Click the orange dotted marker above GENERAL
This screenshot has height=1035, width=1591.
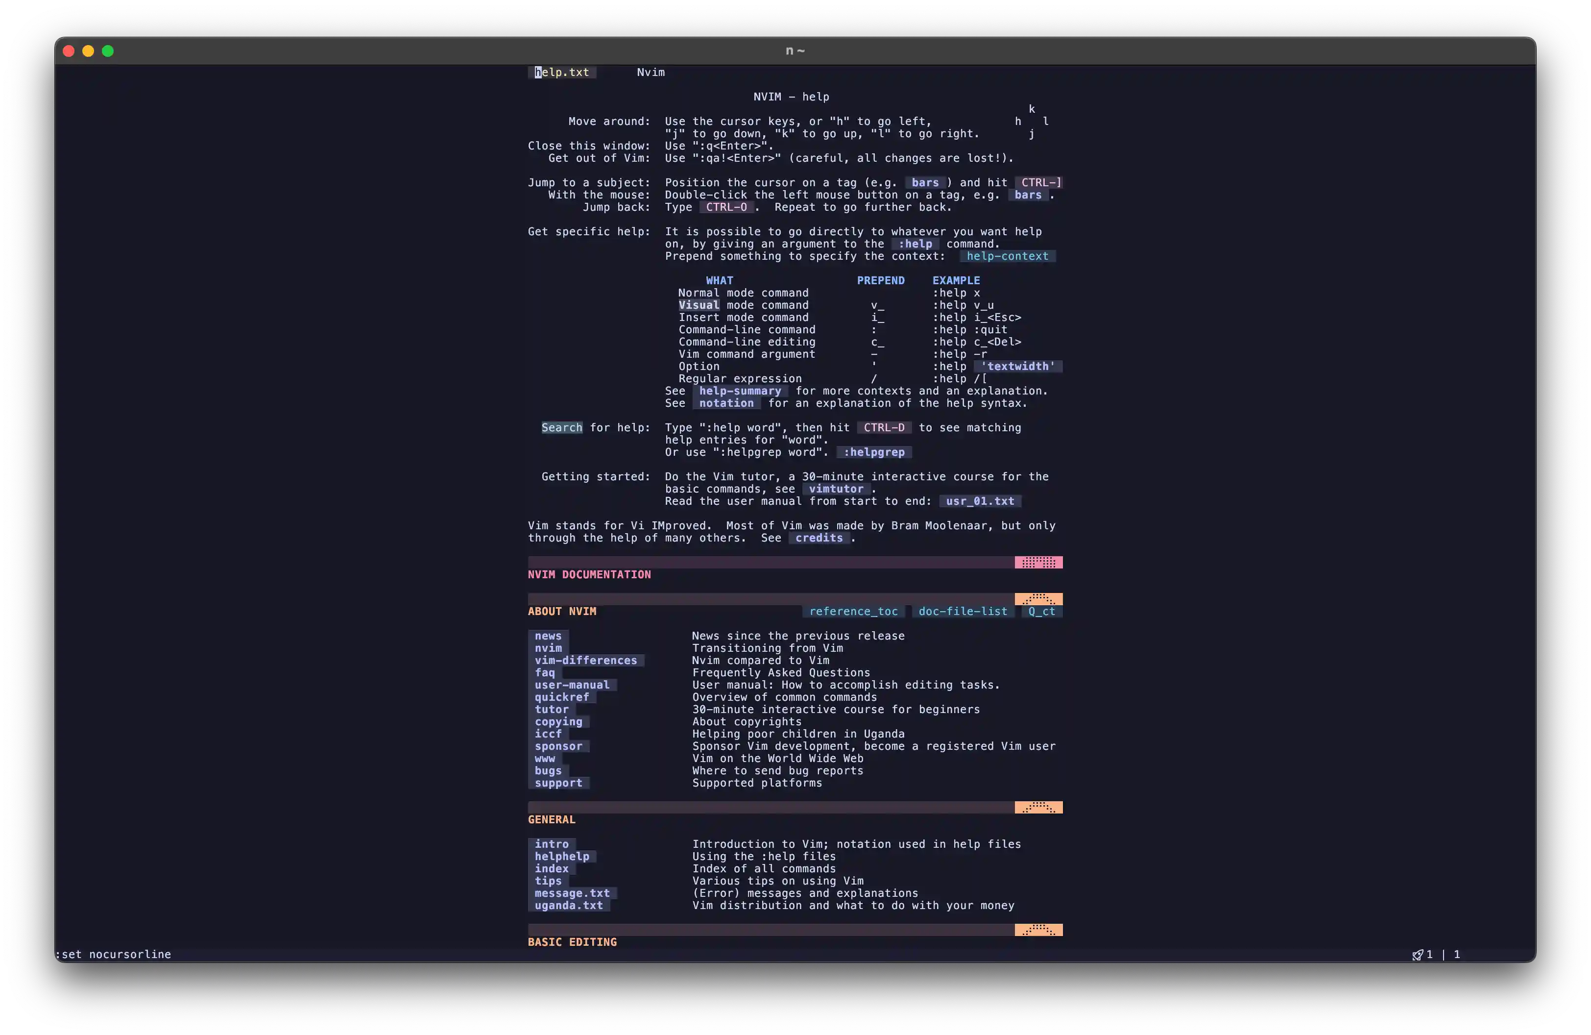(1038, 808)
